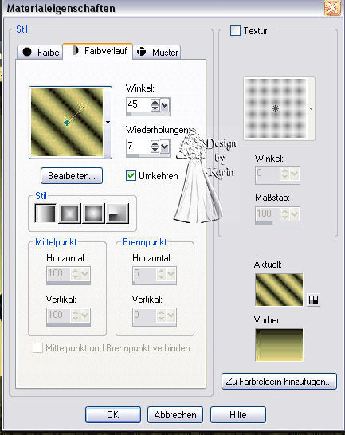
Task: Click the Farbverlauf tab's half-circle icon
Action: (x=76, y=50)
